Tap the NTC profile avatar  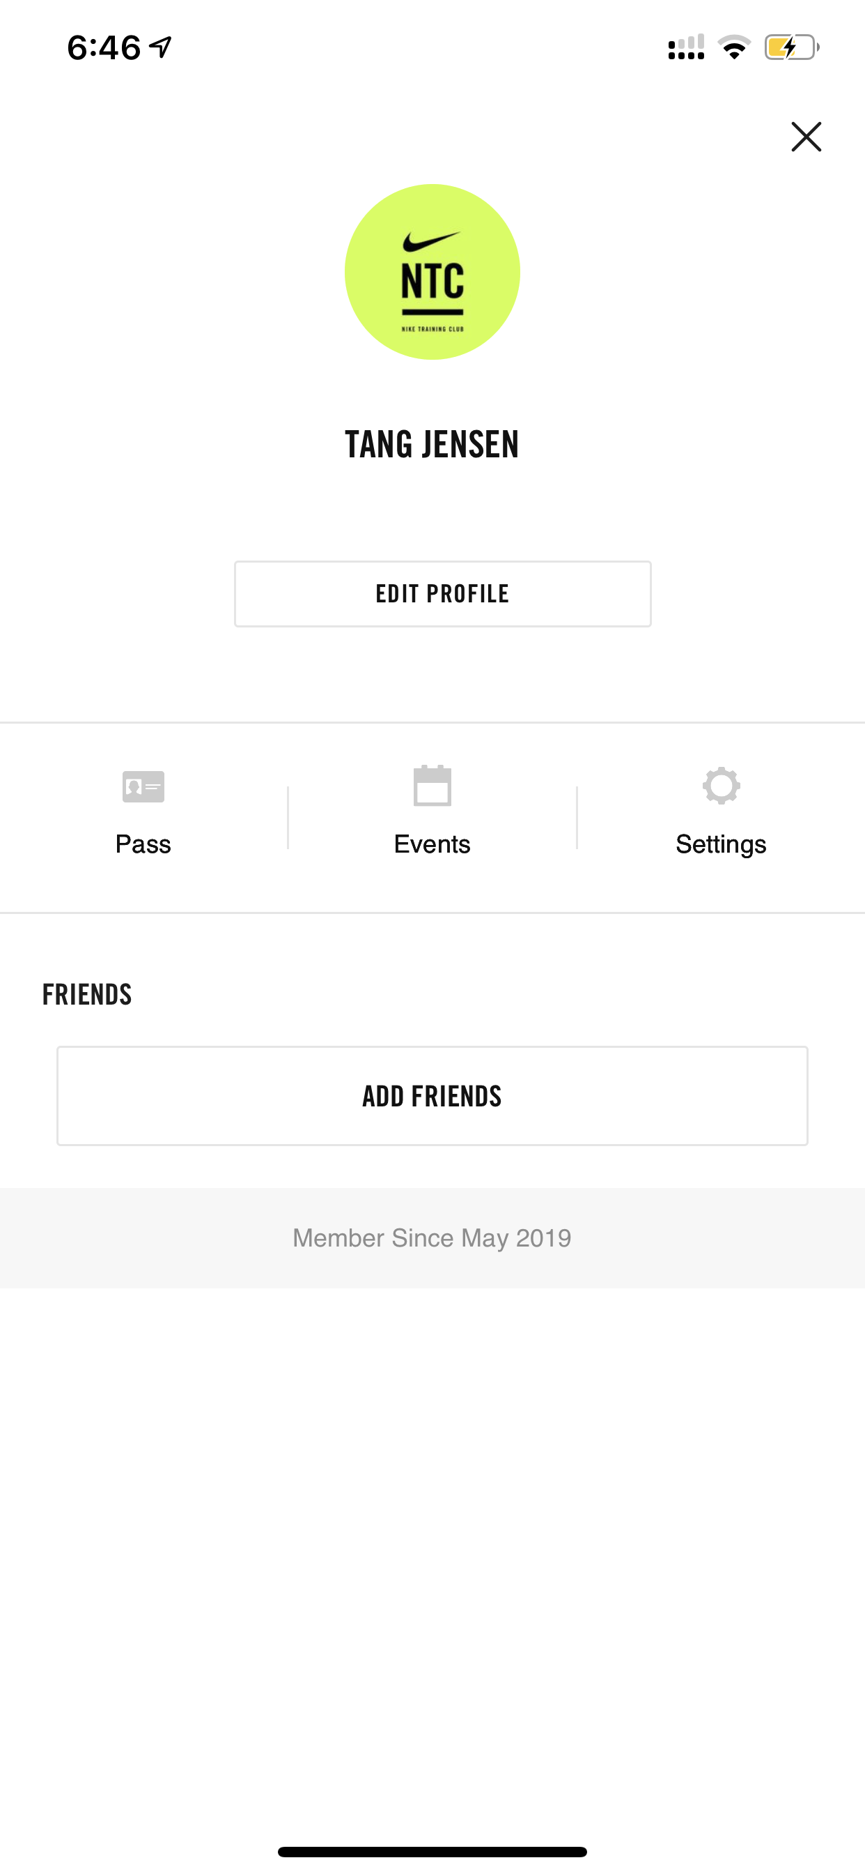[x=432, y=272]
